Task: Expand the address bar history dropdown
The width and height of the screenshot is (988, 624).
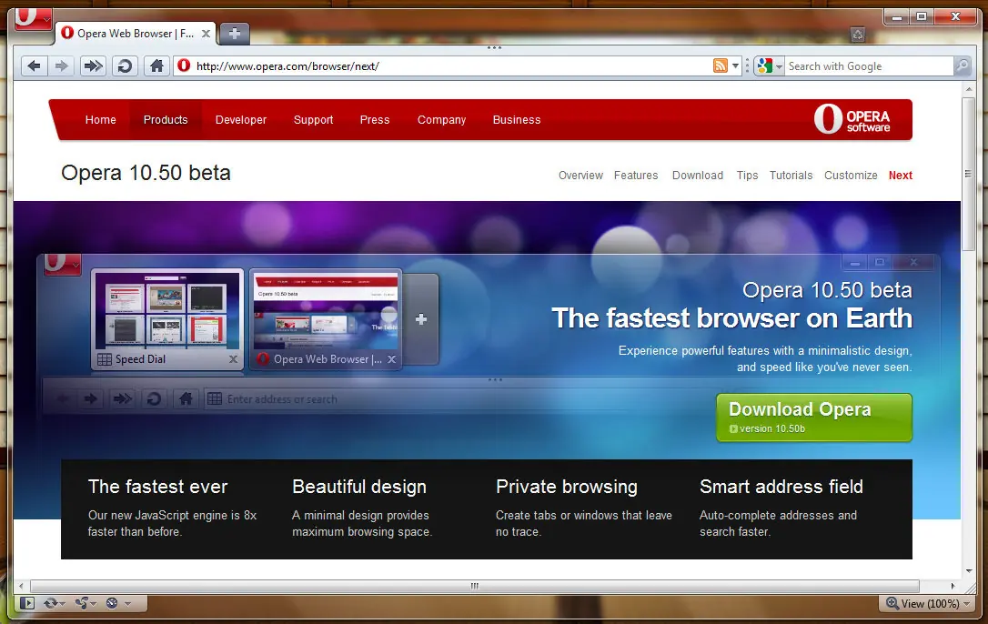Action: [x=735, y=66]
